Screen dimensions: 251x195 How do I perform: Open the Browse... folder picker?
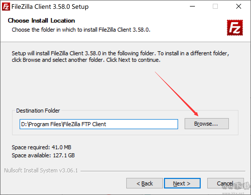click(x=207, y=124)
